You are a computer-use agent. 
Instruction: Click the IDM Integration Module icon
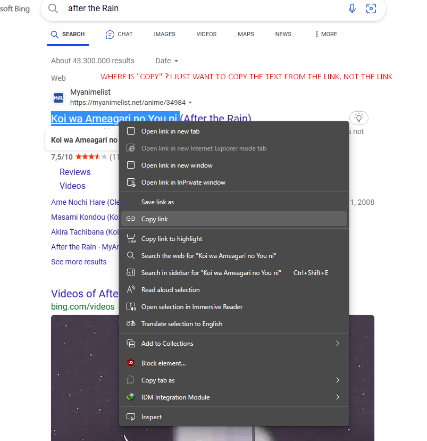[131, 397]
